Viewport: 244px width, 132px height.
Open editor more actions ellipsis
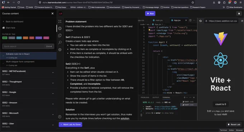(x=194, y=20)
